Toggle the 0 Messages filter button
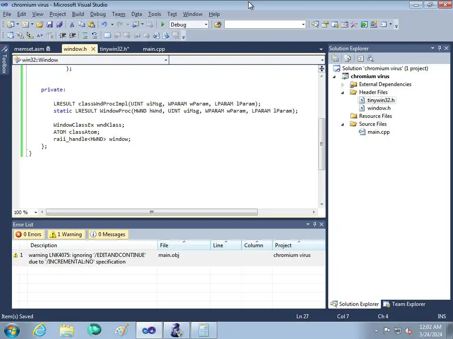453x339 pixels. [x=108, y=234]
